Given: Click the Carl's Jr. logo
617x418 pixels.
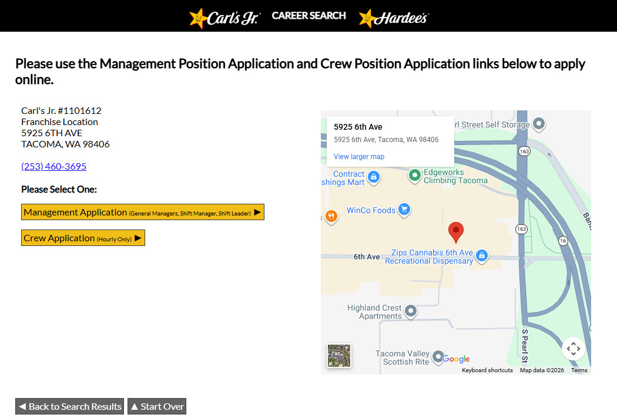Looking at the screenshot, I should click(x=224, y=18).
